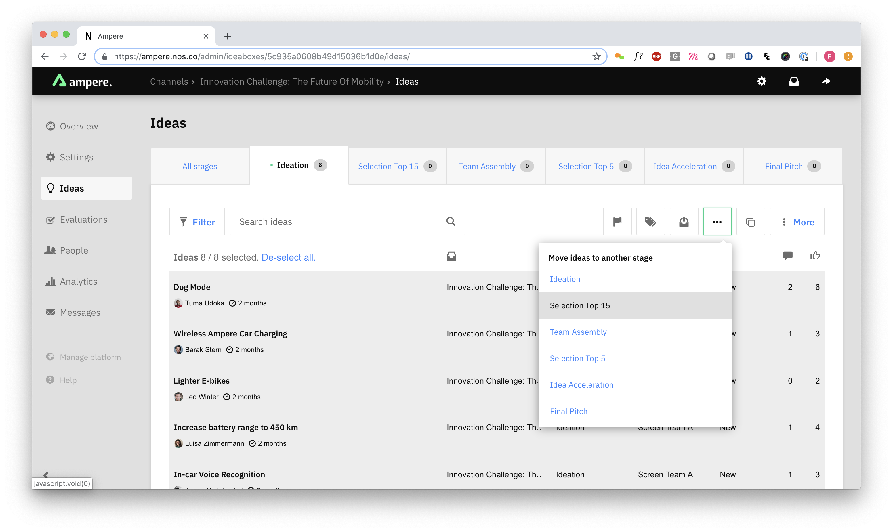Switch to Final Pitch tab

793,166
